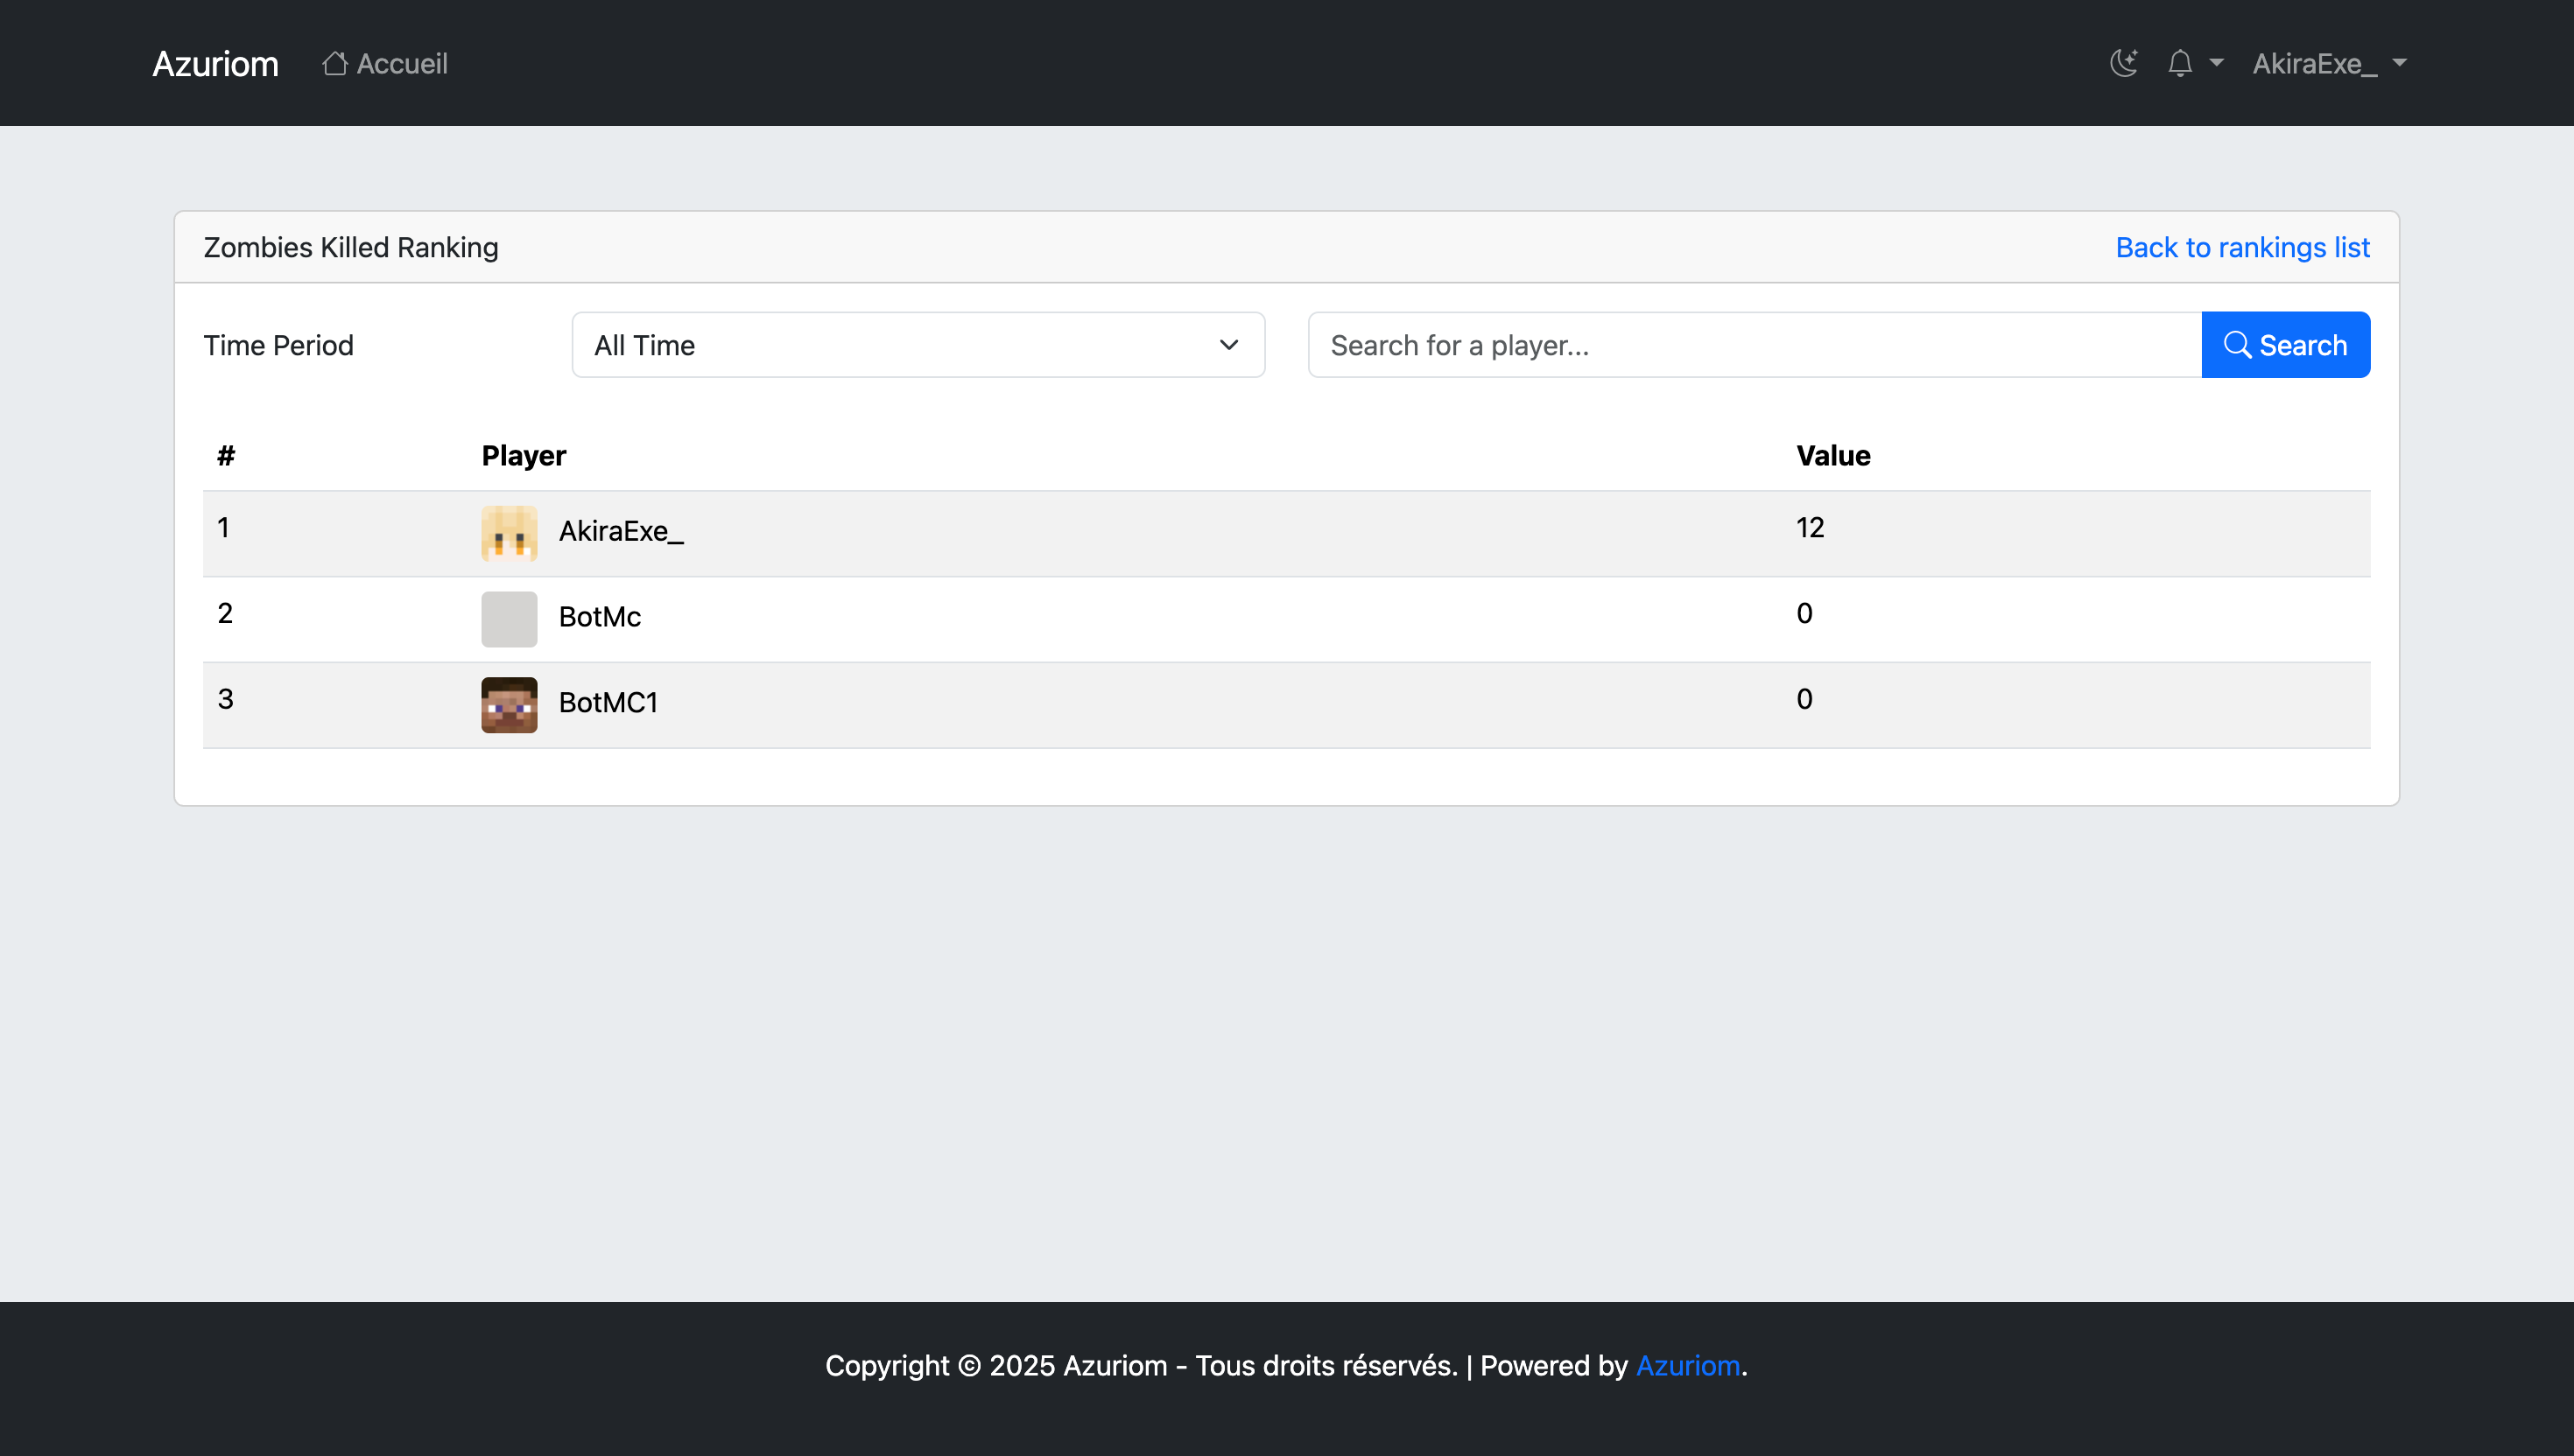This screenshot has width=2574, height=1456.
Task: Focus the Search for a player field
Action: (1755, 345)
